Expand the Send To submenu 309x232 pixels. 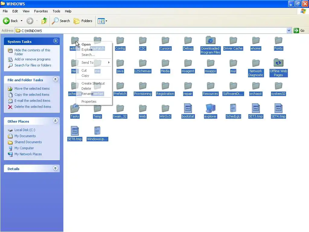94,63
